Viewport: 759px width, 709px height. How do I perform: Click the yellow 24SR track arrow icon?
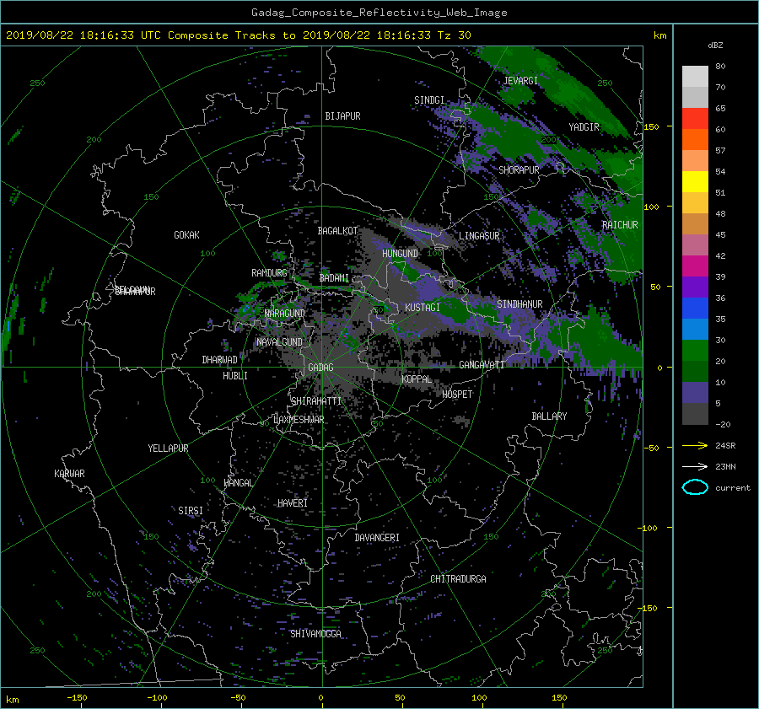click(x=695, y=445)
